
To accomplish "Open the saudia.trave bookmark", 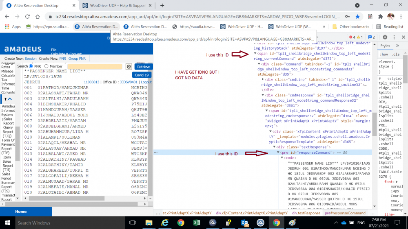I will click(194, 26).
